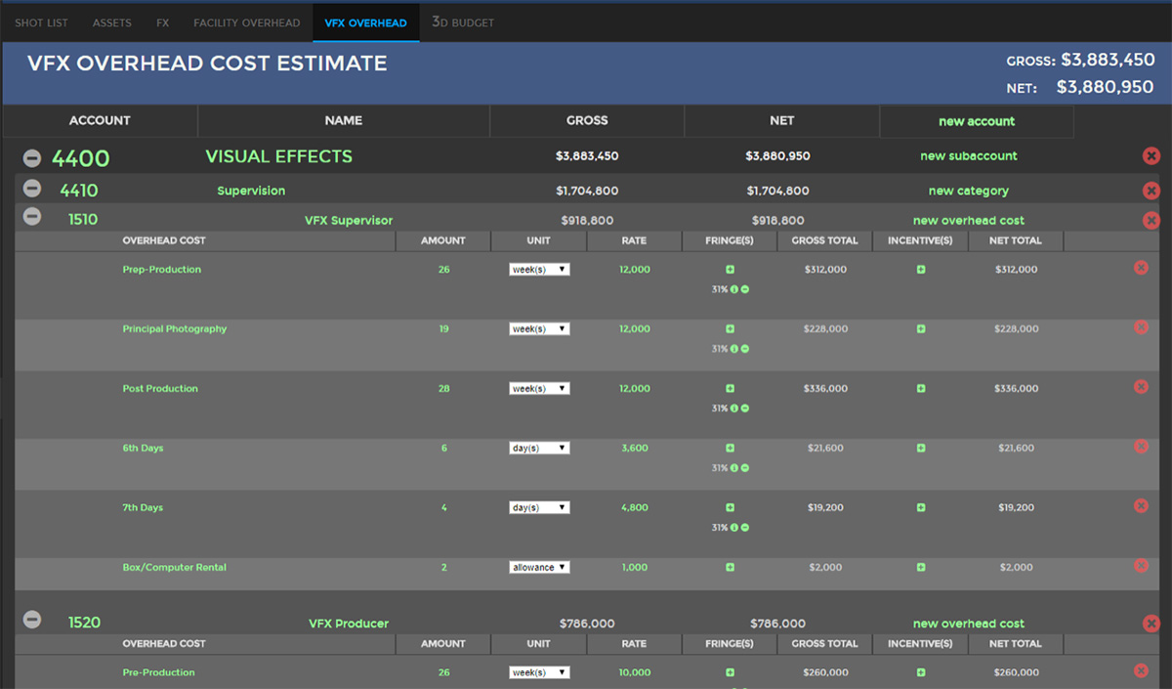Add a fringe to Pre-Production row under VFX Producer

730,672
